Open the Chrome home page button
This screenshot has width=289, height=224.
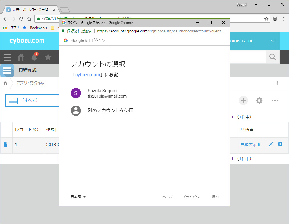(29, 19)
